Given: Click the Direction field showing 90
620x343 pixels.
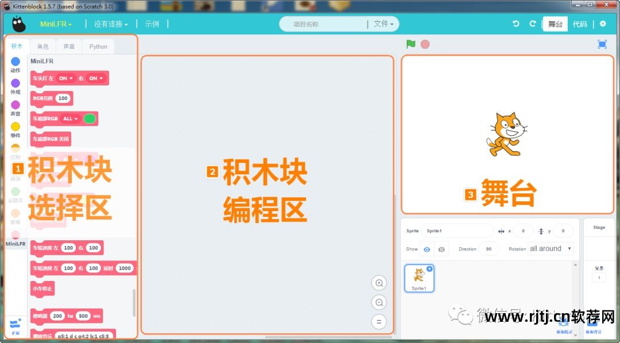Looking at the screenshot, I should point(489,249).
